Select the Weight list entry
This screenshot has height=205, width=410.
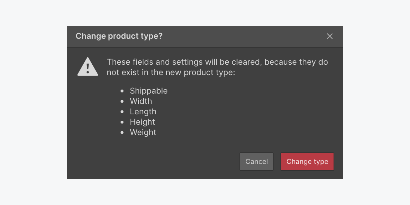(x=143, y=132)
